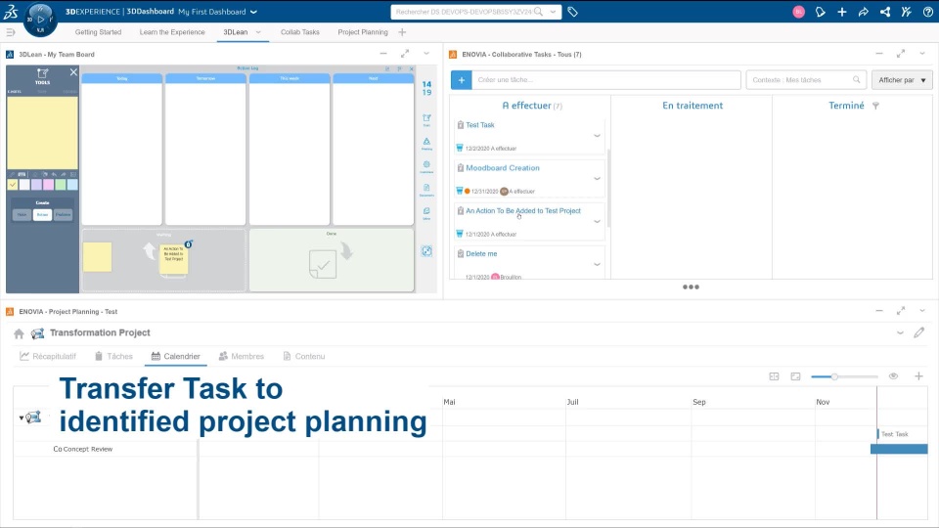This screenshot has width=939, height=528.
Task: Click the share icon in top bar
Action: pyautogui.click(x=885, y=13)
